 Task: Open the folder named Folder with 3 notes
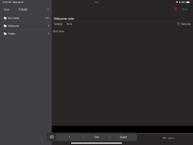pos(27,34)
